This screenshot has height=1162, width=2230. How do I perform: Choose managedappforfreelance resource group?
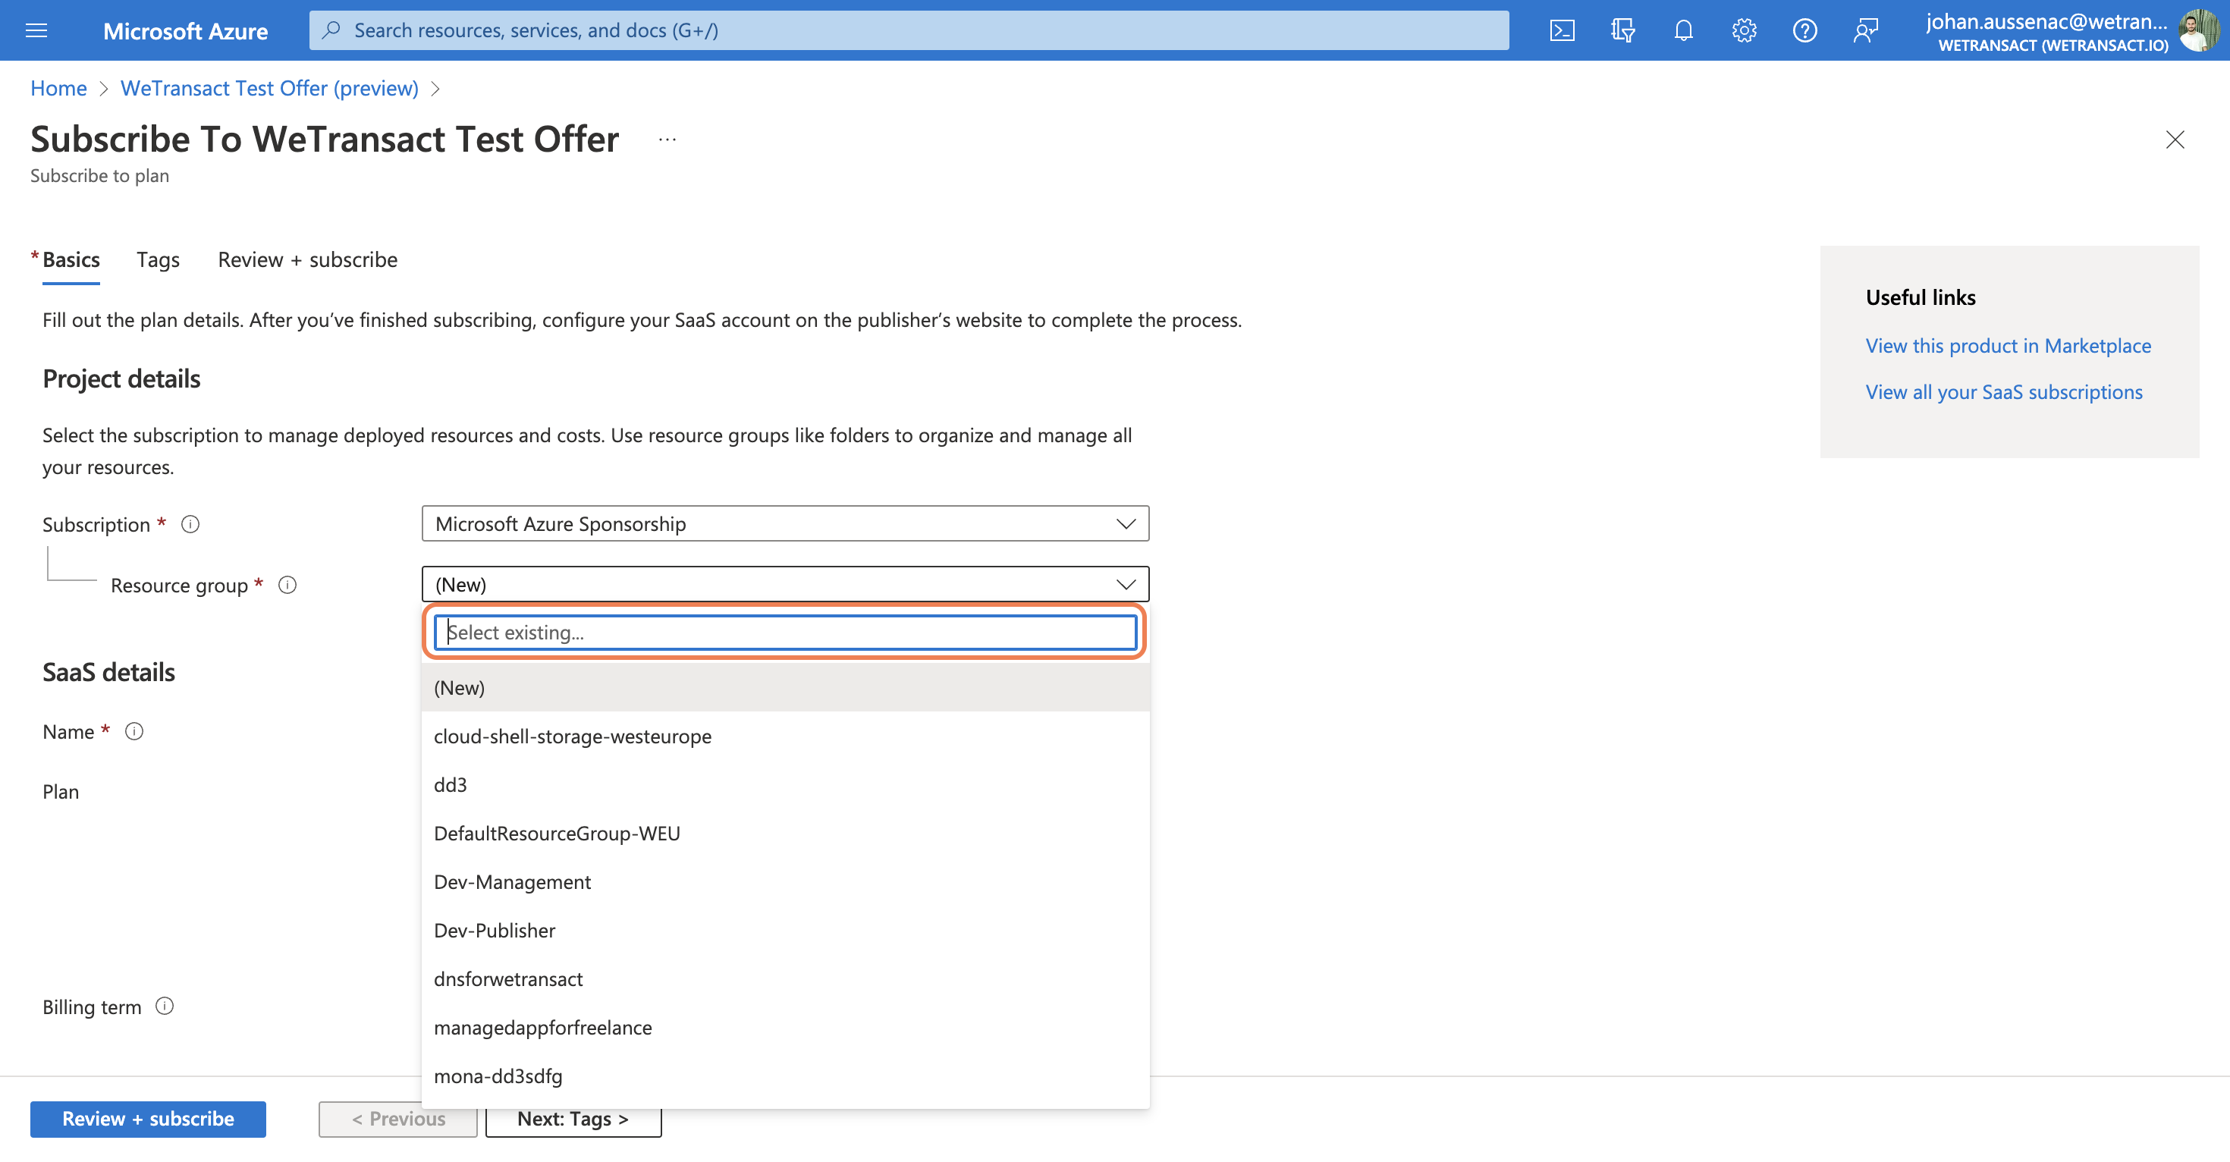click(x=785, y=1027)
